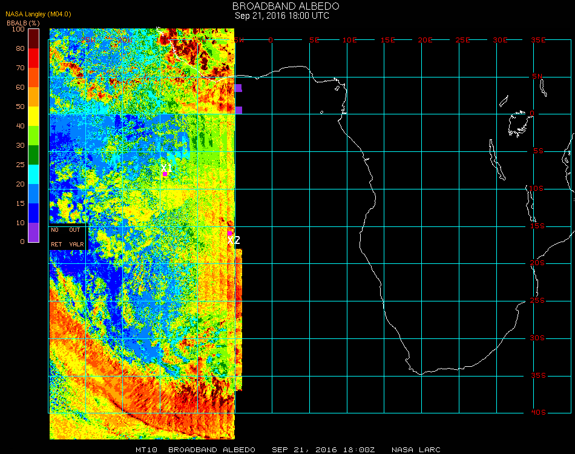Click the 40S latitude label

[538, 413]
